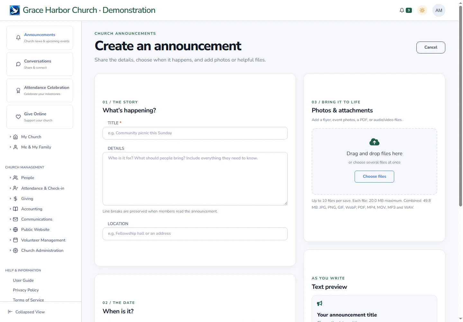
Task: Click the Conversations speech bubble icon
Action: coord(18,64)
